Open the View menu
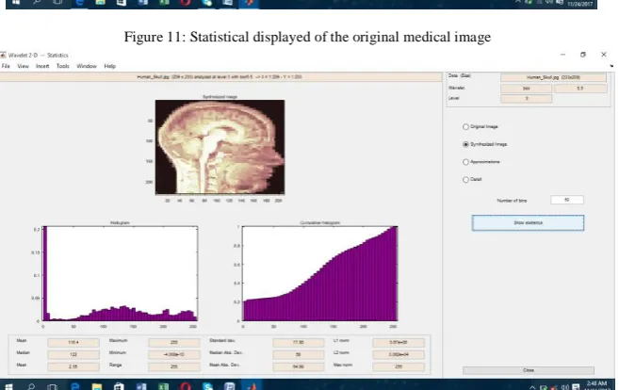The width and height of the screenshot is (619, 390). (x=23, y=66)
